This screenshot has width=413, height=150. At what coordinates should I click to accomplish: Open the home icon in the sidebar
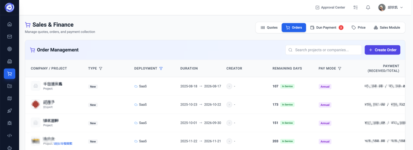click(x=10, y=24)
